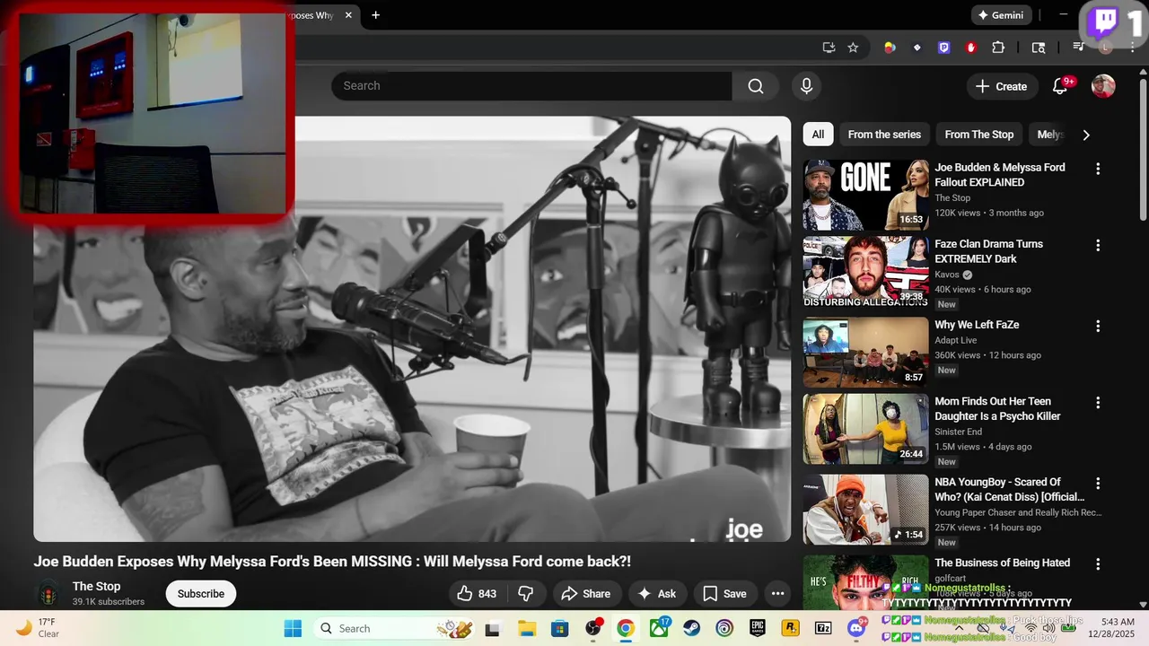Activate voice search microphone icon
Screen dimensions: 1149x646
(x=806, y=86)
